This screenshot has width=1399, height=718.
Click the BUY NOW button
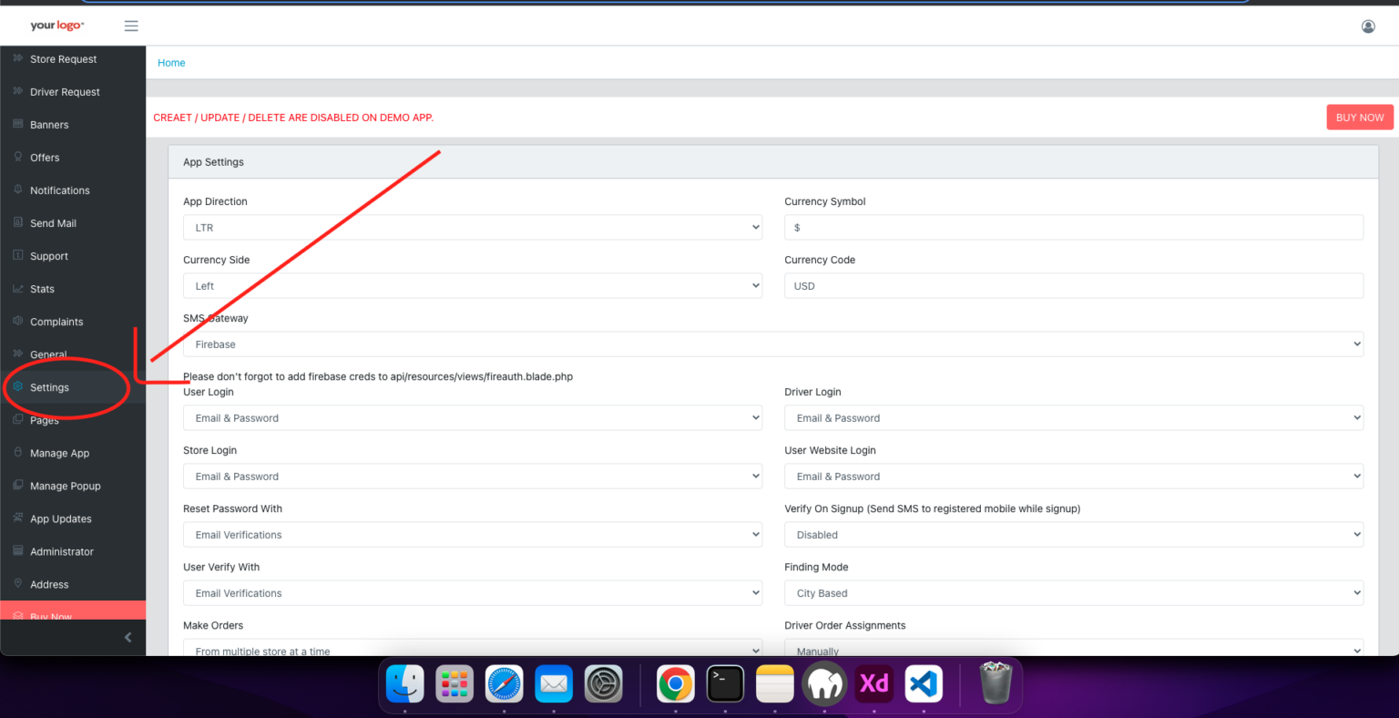pos(1359,117)
